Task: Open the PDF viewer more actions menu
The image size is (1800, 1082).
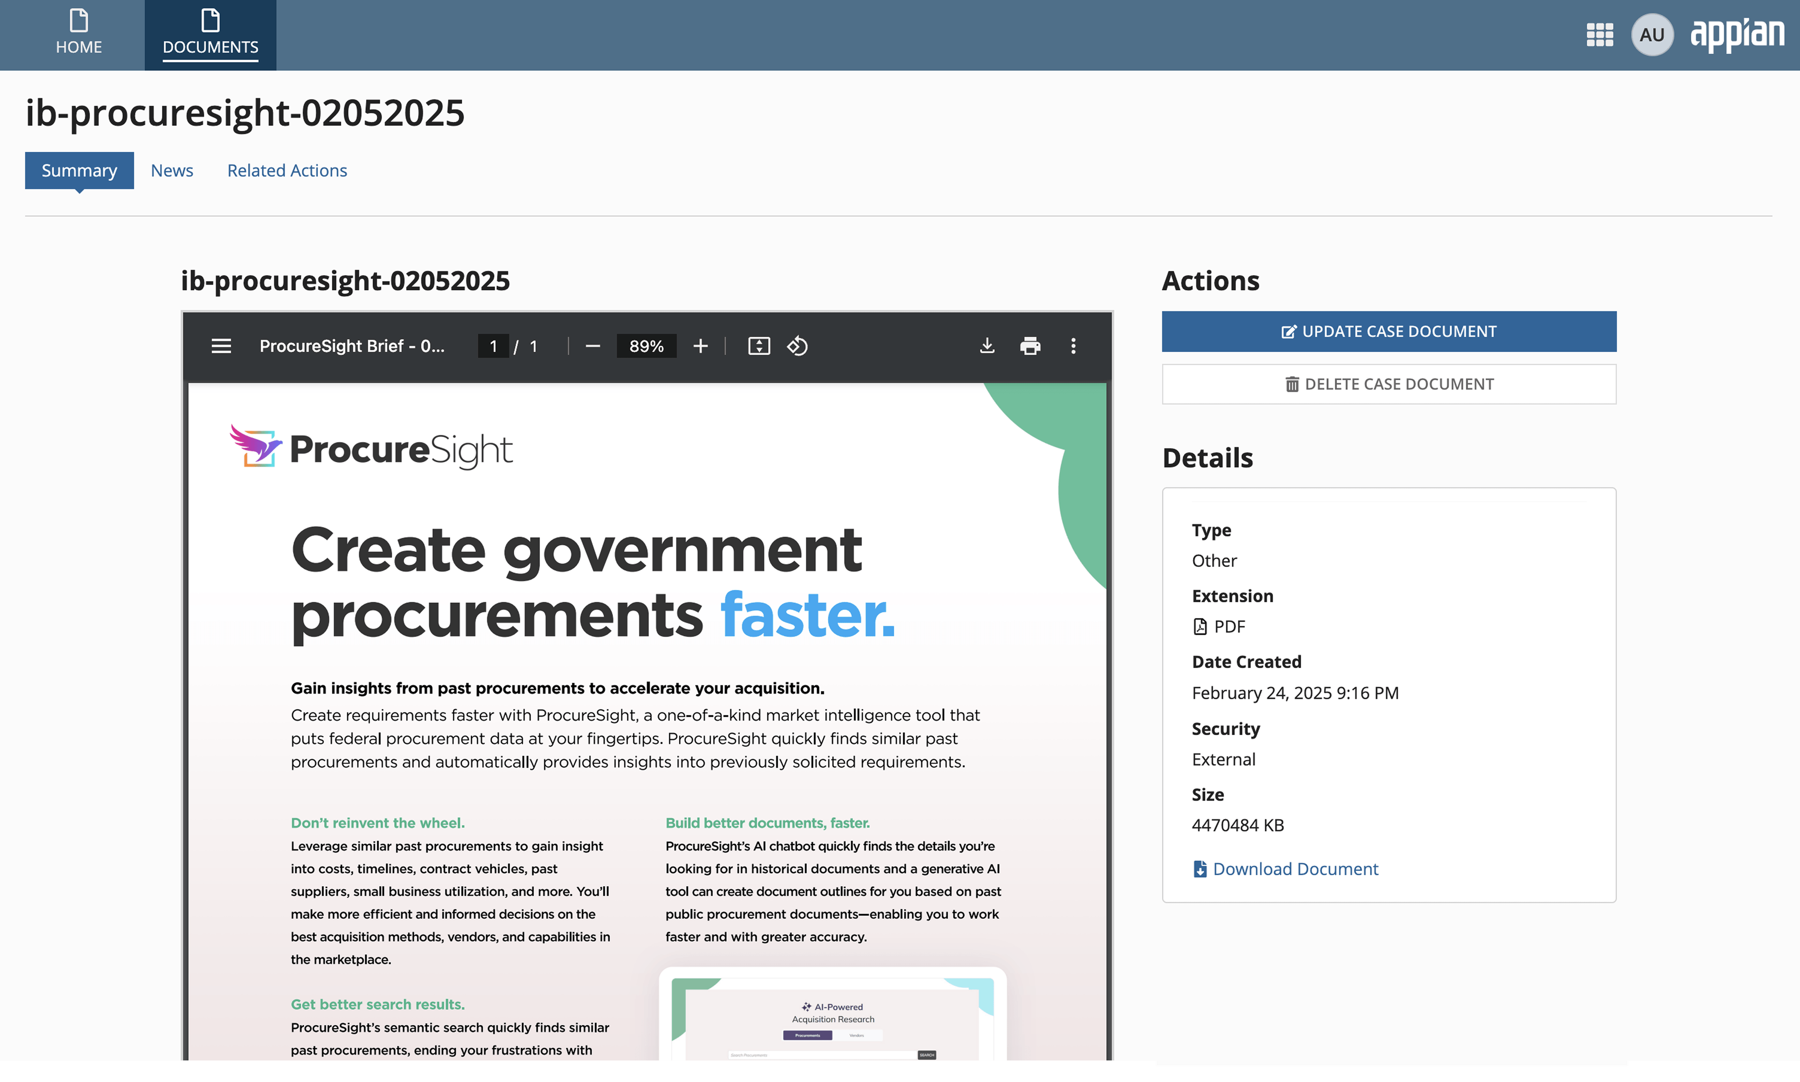Action: tap(1072, 346)
